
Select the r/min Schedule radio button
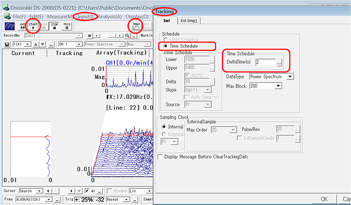pos(165,40)
